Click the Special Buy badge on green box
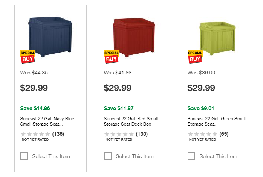263x177 pixels. tap(195, 56)
